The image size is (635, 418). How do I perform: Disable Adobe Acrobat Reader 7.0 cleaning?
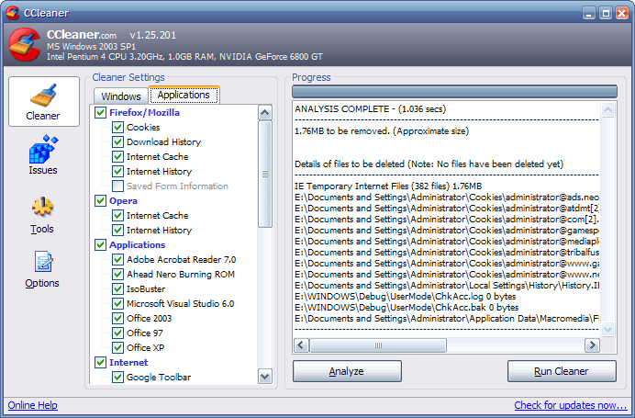(117, 260)
